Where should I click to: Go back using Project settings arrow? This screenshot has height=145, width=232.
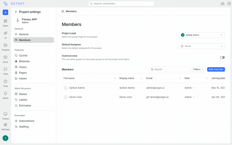16,12
